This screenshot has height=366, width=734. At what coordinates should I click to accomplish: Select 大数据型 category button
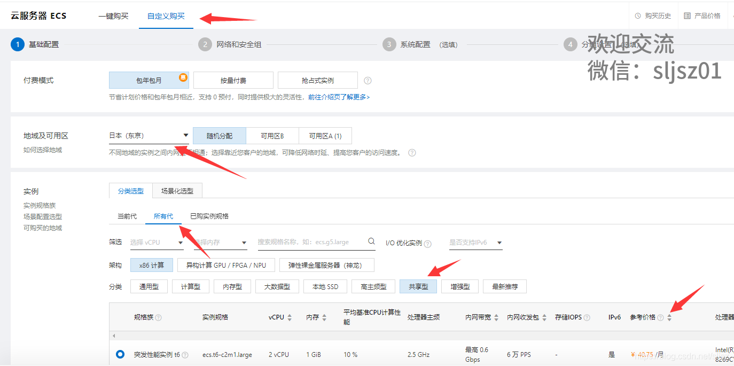click(277, 286)
